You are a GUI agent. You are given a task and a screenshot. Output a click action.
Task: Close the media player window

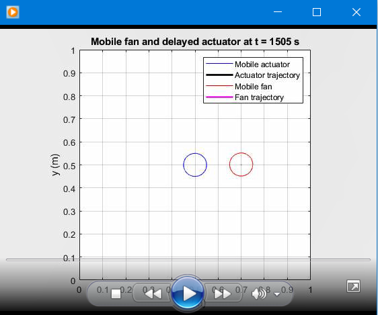tap(356, 12)
